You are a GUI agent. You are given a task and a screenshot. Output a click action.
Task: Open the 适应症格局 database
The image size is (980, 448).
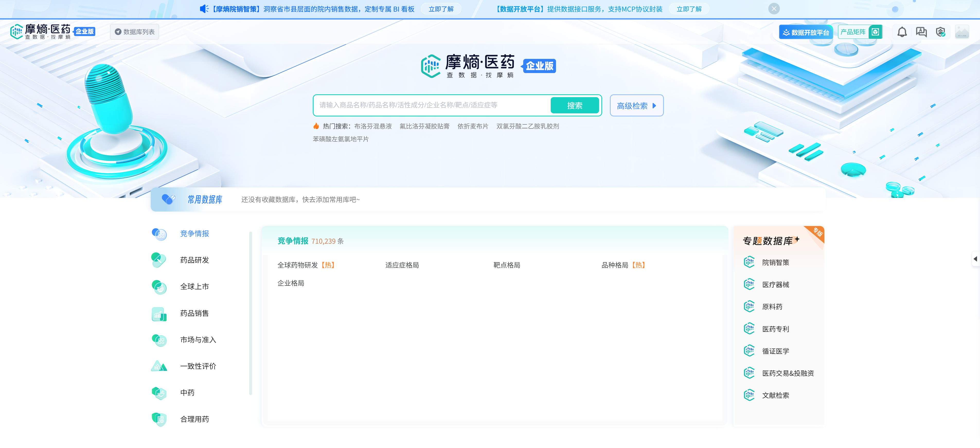402,265
